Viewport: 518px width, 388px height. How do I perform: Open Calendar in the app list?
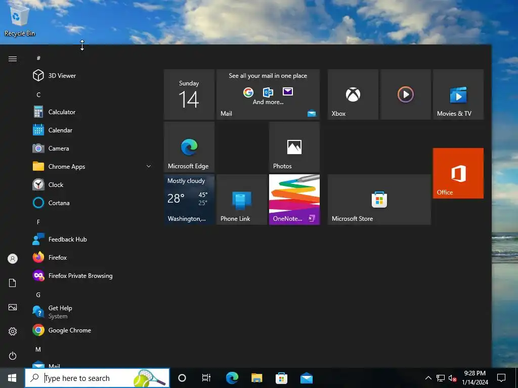point(90,130)
